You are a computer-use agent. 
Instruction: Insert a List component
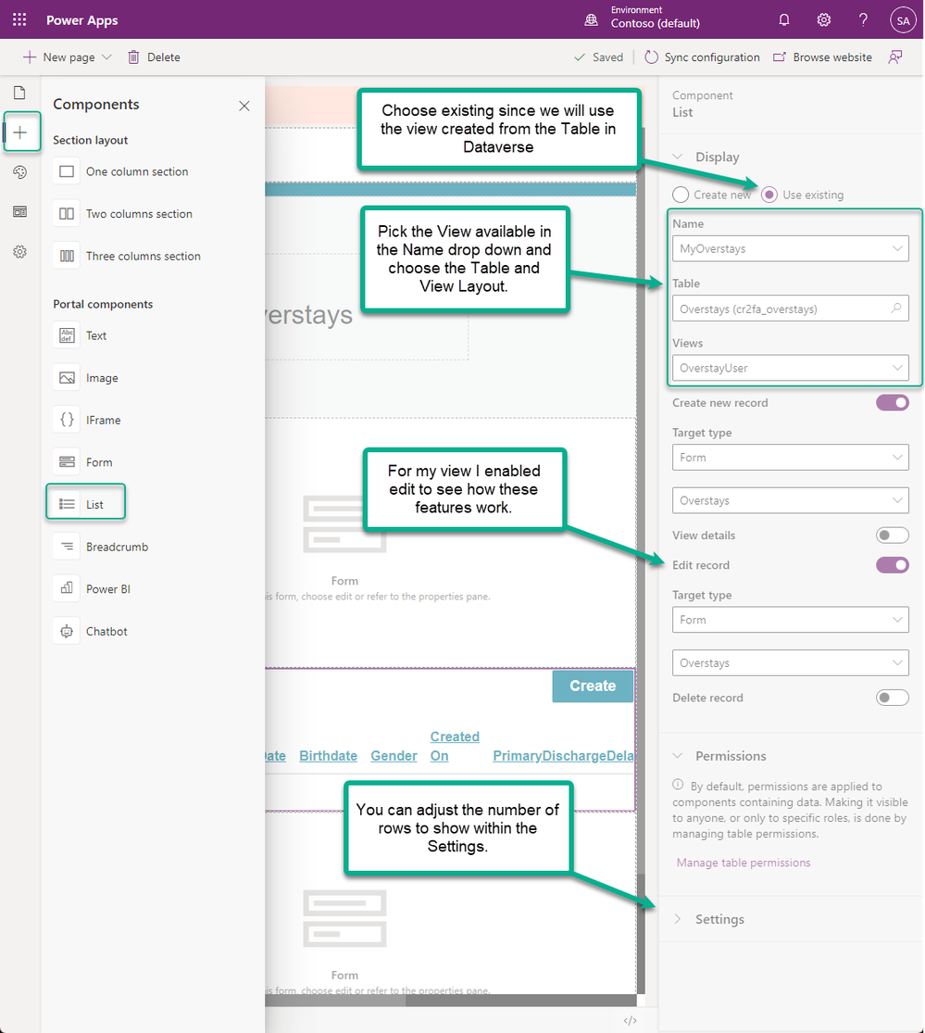click(85, 504)
